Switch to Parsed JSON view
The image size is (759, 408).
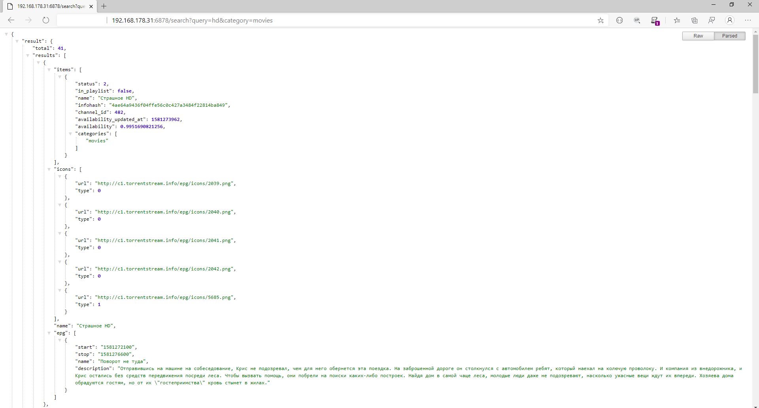pyautogui.click(x=729, y=36)
